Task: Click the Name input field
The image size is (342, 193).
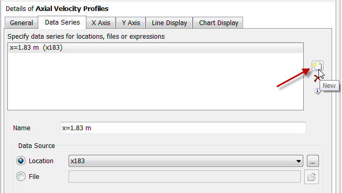Action: (183, 128)
